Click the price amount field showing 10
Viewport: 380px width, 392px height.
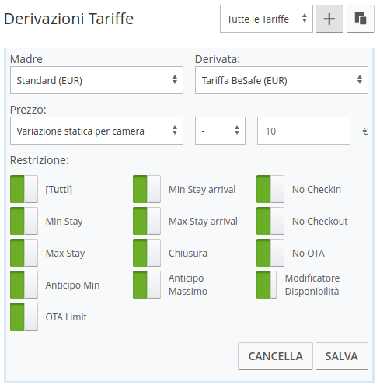click(x=304, y=131)
